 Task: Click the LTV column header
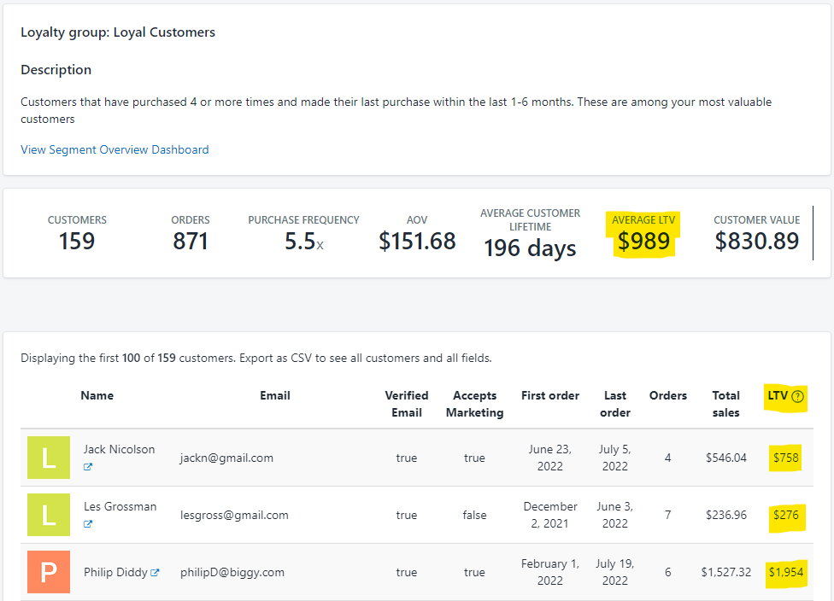click(778, 395)
